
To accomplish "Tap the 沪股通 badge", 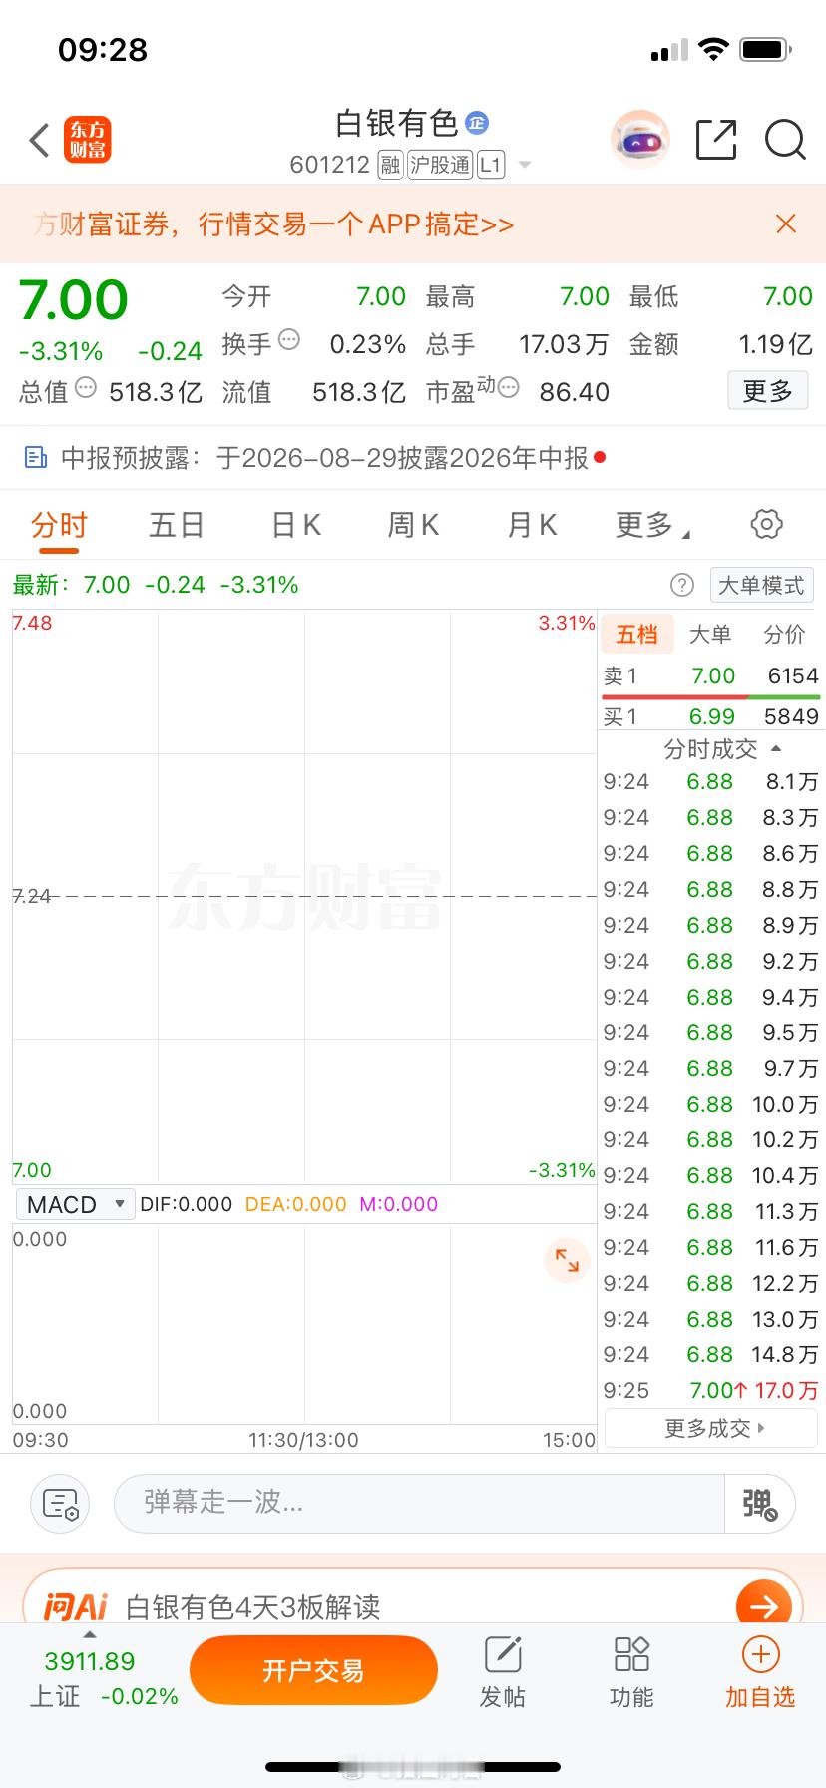I will click(440, 165).
